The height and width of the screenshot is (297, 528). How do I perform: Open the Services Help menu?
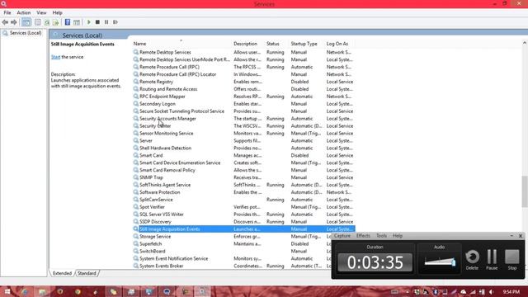(57, 12)
